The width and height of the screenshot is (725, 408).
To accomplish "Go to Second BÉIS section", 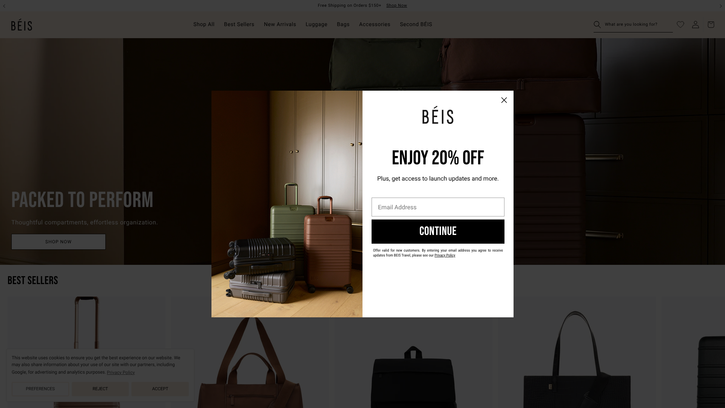I will tap(416, 25).
